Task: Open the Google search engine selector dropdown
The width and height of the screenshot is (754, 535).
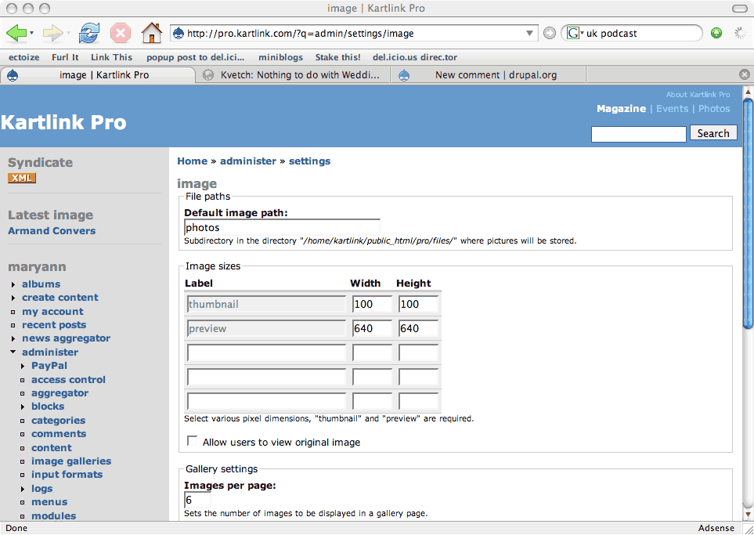Action: click(x=579, y=33)
